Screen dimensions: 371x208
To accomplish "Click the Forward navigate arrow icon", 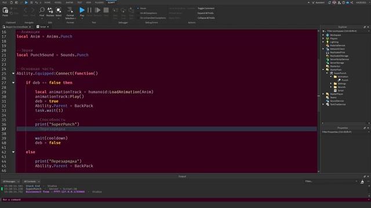I will point(32,10).
